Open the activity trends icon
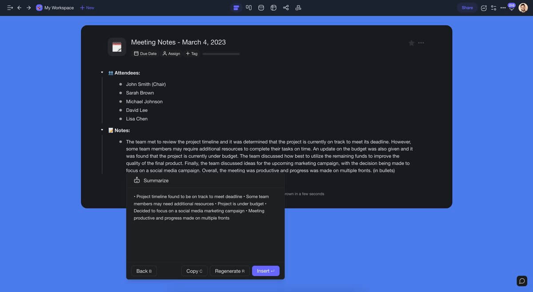Viewport: 533px width, 292px height. pos(483,8)
